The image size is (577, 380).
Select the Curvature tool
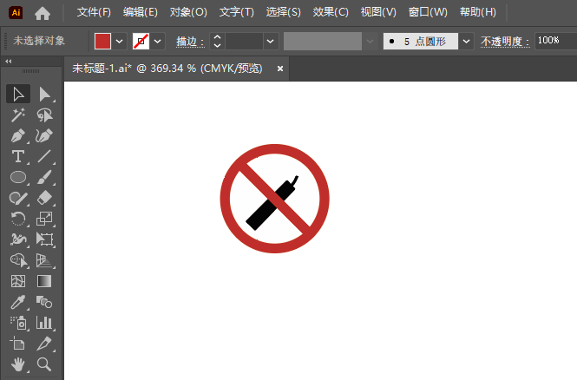click(x=44, y=135)
